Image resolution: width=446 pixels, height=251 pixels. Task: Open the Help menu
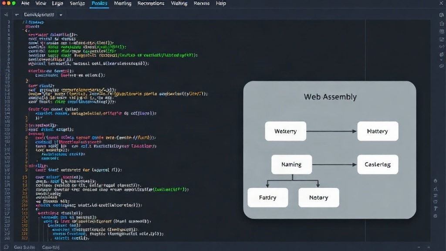click(221, 3)
